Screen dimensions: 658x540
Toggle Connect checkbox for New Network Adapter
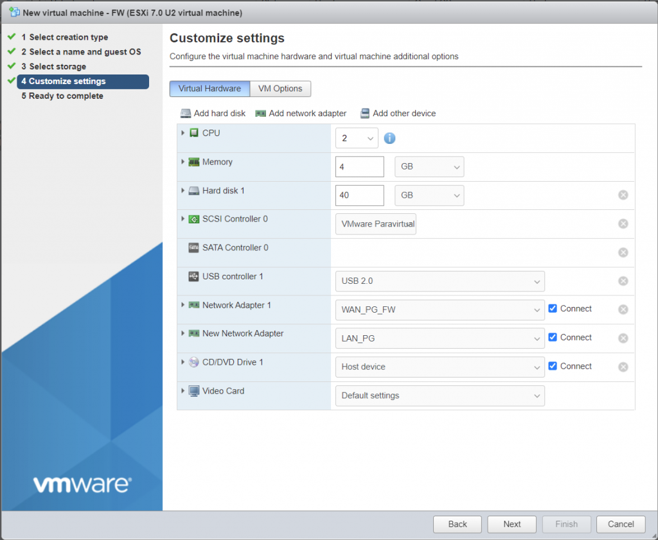[553, 337]
